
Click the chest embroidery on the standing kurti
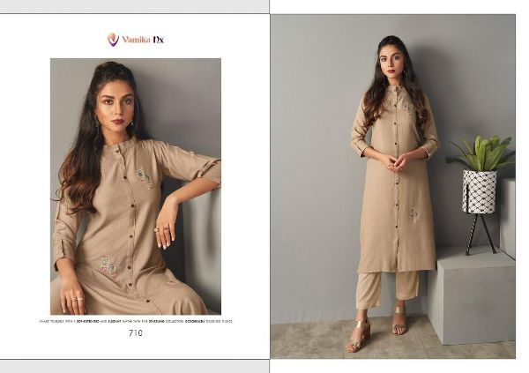[x=407, y=107]
